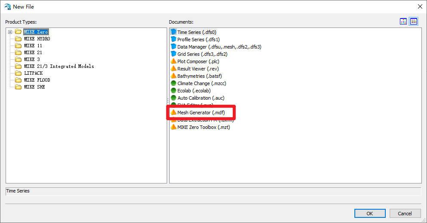Select the MIKE 21/3 Integrated Models folder
This screenshot has width=427, height=223.
coord(59,66)
